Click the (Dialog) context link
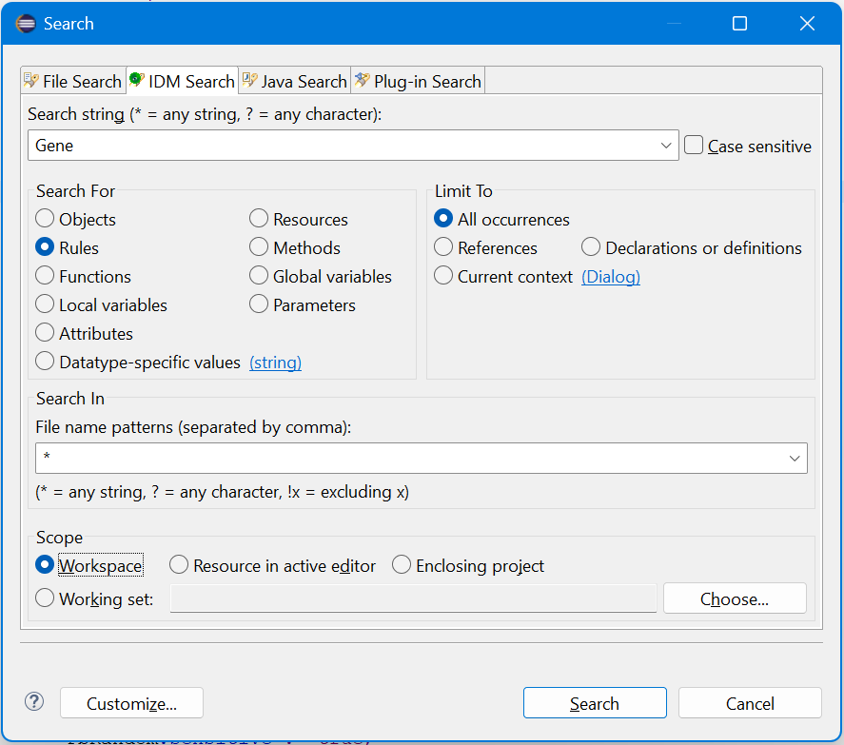Viewport: 844px width, 745px height. click(610, 277)
